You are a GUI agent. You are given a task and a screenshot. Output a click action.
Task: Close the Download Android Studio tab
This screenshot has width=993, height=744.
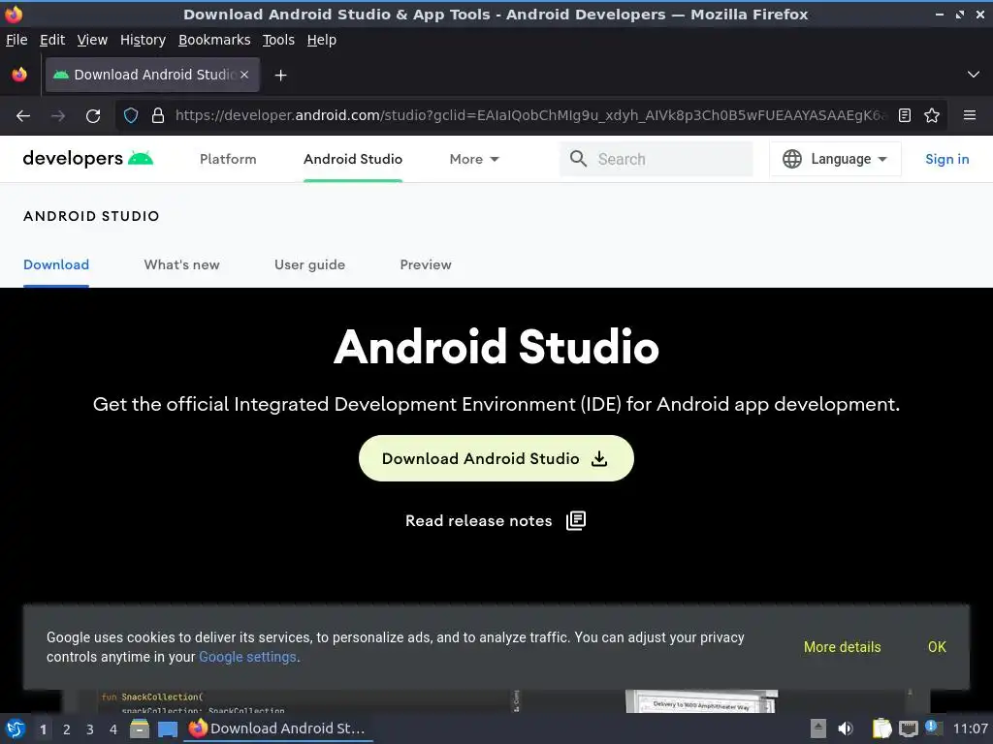[x=244, y=75]
